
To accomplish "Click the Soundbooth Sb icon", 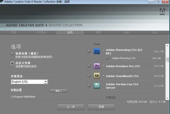I will (97, 76).
